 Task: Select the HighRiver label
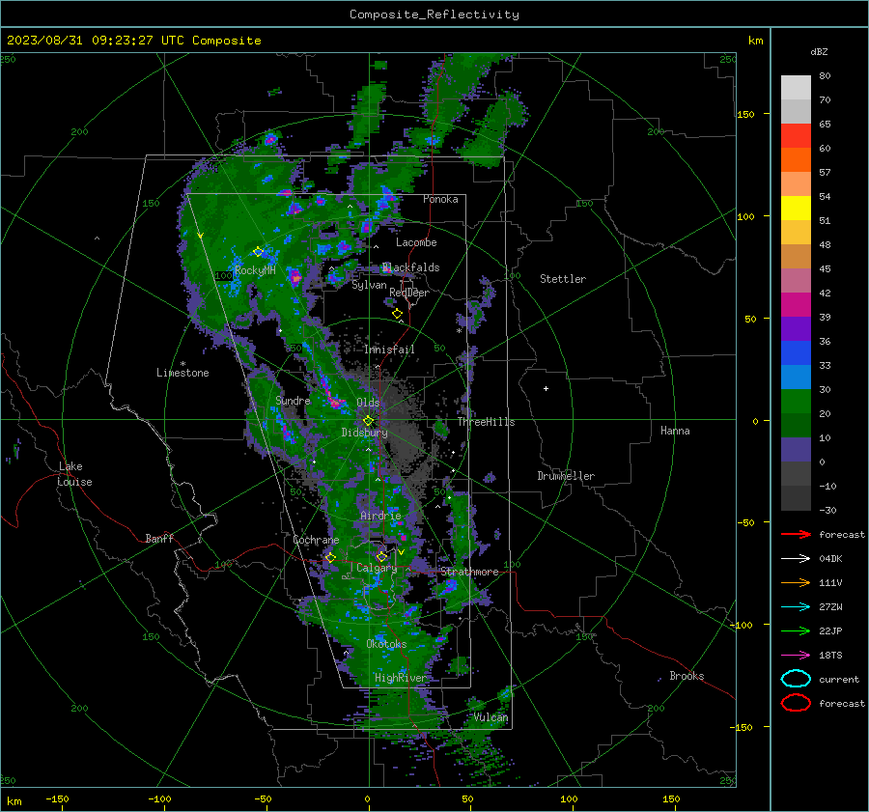(400, 678)
